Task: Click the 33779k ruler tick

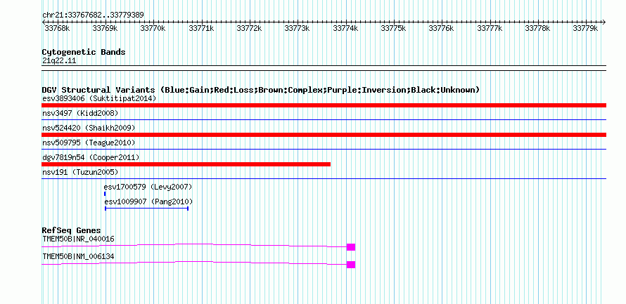Action: pyautogui.click(x=586, y=28)
